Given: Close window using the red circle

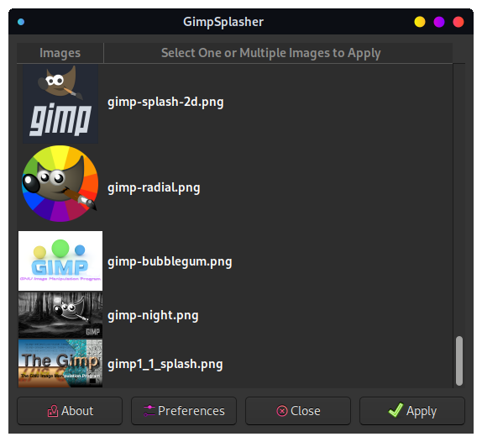Looking at the screenshot, I should point(458,22).
